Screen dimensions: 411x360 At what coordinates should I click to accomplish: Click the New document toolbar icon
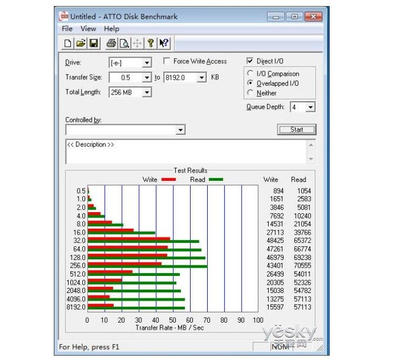[68, 43]
